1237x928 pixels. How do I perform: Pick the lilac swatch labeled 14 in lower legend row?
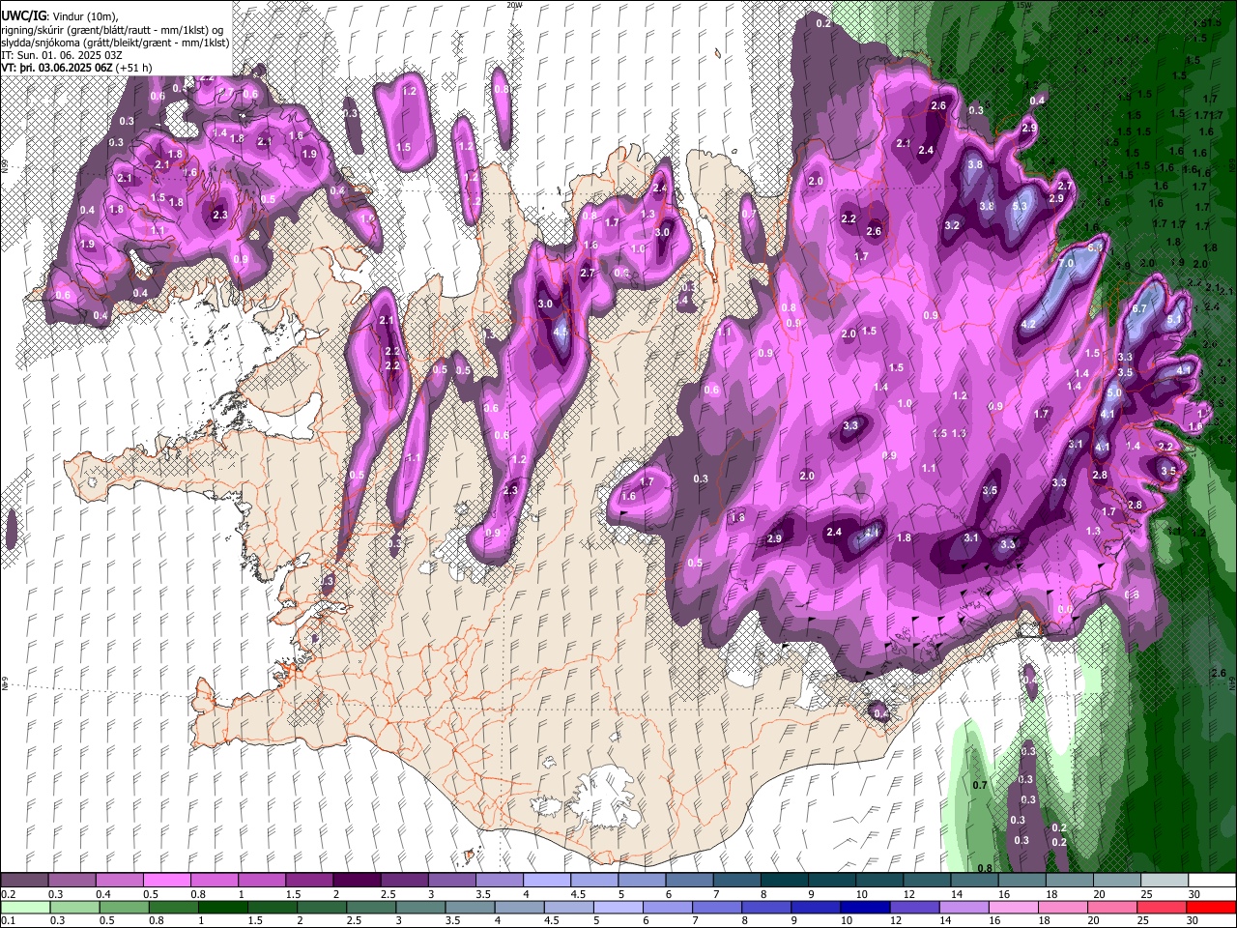(x=964, y=907)
